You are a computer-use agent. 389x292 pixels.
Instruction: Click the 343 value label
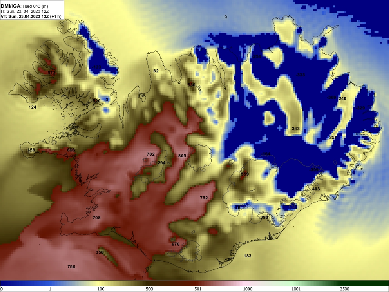pyautogui.click(x=296, y=128)
